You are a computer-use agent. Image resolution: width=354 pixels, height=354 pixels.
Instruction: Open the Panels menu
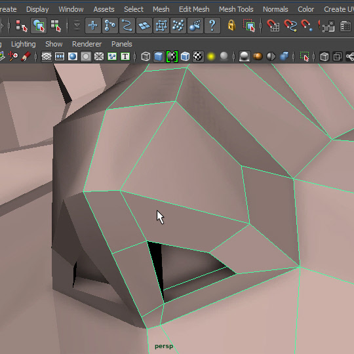click(x=122, y=44)
